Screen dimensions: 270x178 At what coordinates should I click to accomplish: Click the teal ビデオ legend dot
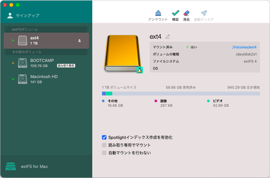208,101
